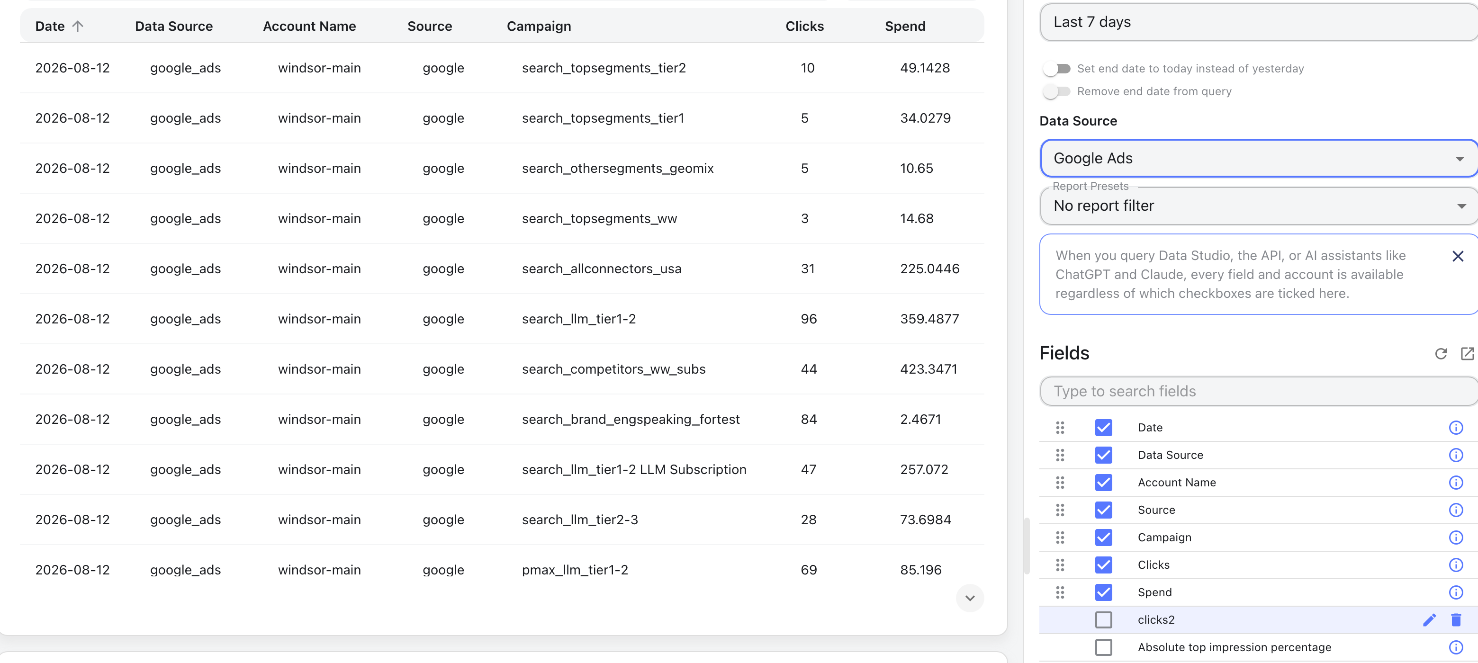
Task: Toggle set end date to today
Action: coord(1057,69)
